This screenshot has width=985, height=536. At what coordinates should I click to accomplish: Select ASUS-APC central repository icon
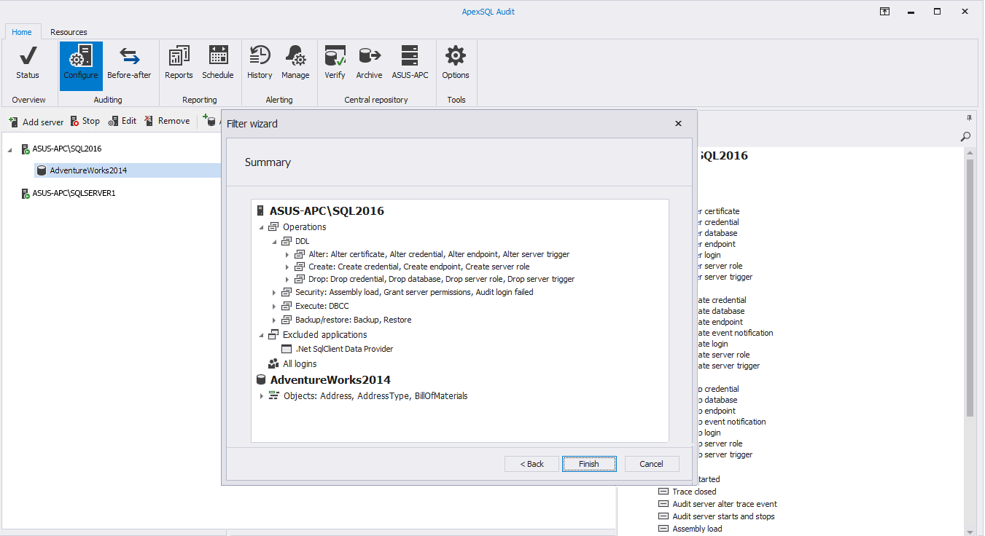[x=410, y=63]
